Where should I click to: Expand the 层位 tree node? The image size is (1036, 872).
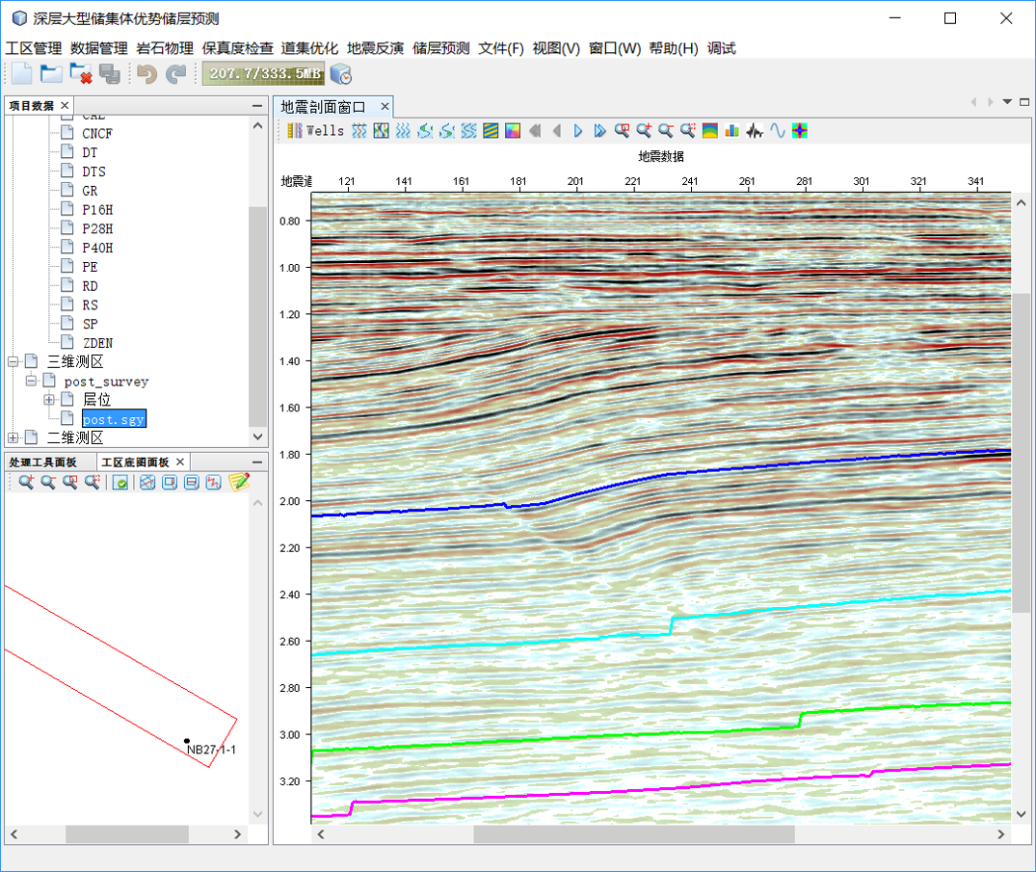[x=50, y=400]
